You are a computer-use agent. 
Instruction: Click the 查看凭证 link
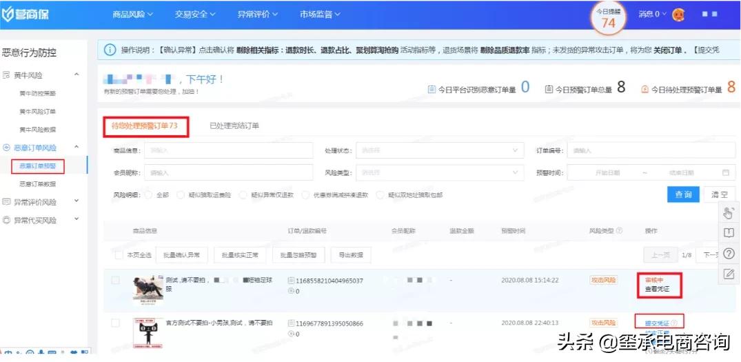click(658, 289)
